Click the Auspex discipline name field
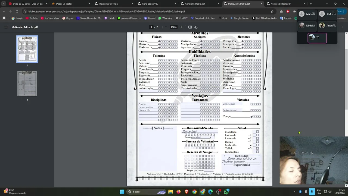This screenshot has height=196, width=348. [x=148, y=104]
